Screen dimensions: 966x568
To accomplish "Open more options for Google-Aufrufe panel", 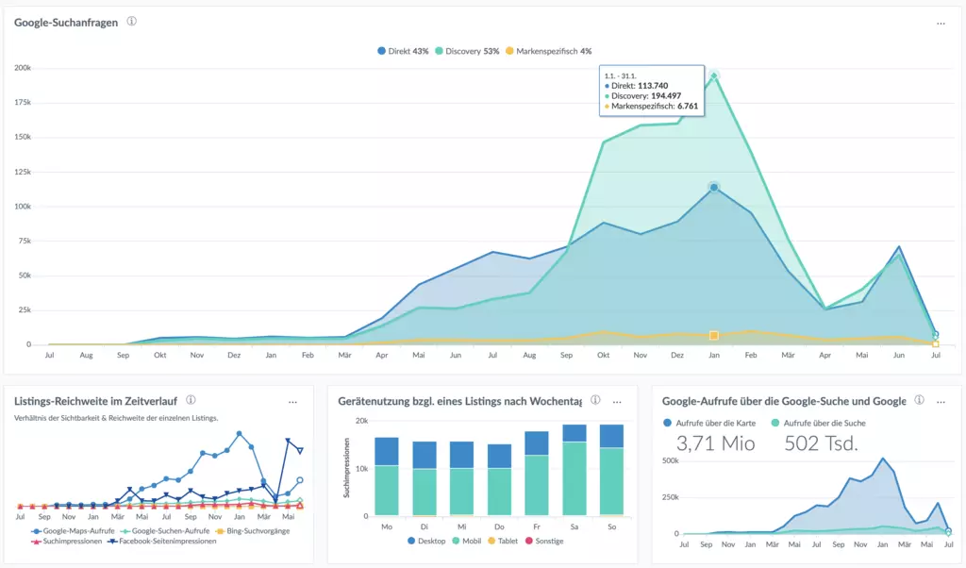I will coord(941,401).
